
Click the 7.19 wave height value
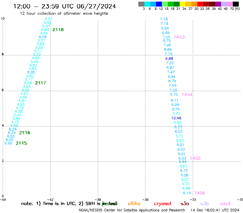pyautogui.click(x=164, y=24)
